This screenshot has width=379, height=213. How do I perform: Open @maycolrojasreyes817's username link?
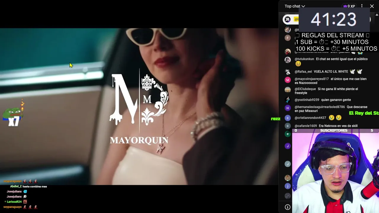(x=311, y=79)
